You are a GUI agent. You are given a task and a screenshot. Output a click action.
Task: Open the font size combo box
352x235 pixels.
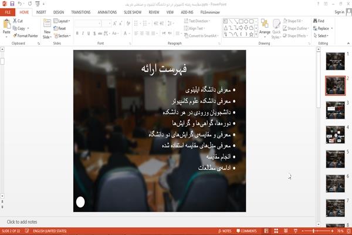(106, 23)
